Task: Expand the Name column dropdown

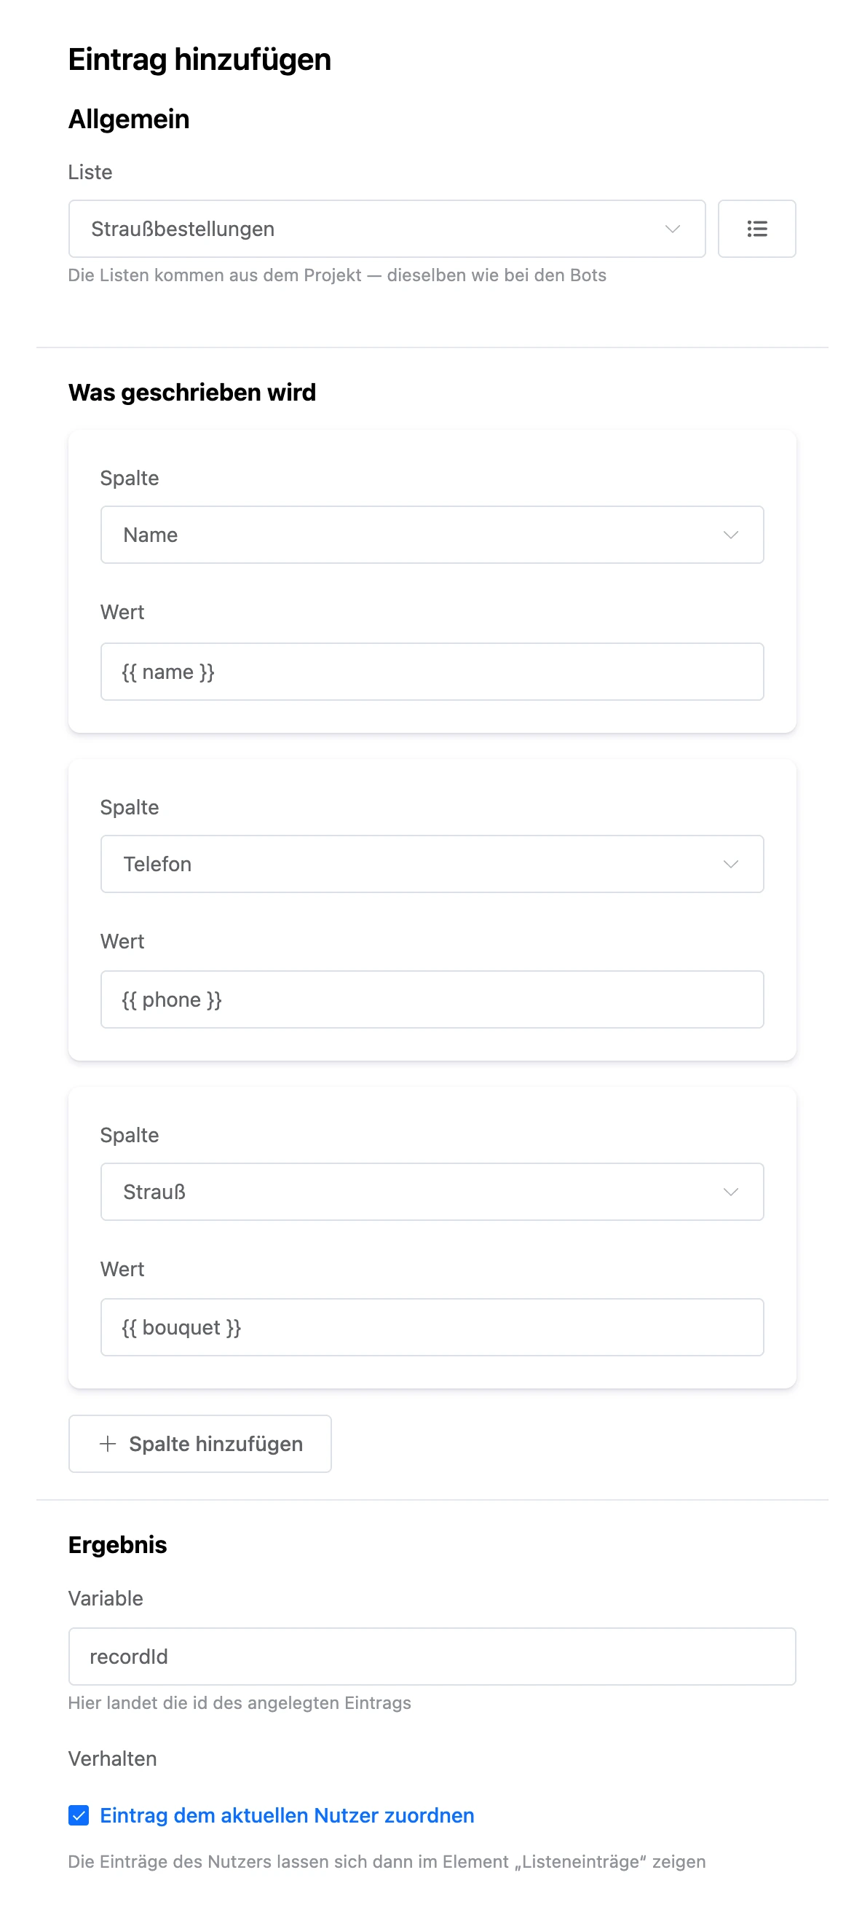Action: (432, 535)
